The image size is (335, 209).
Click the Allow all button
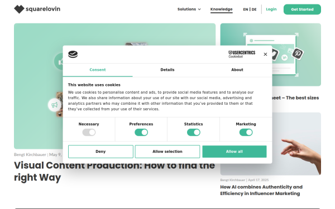[234, 152]
